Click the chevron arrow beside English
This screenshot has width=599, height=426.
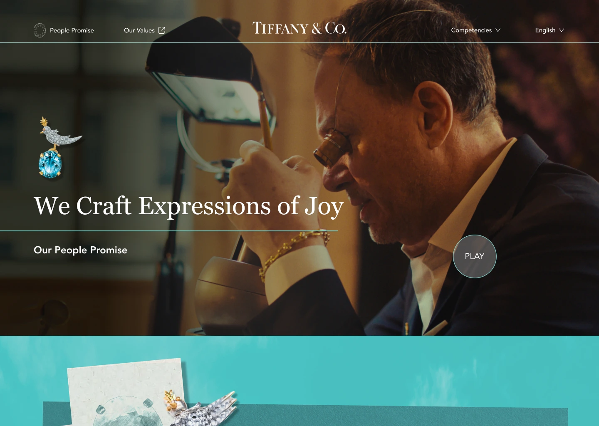(x=562, y=30)
